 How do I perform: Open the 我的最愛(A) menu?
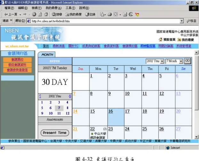click(x=53, y=8)
